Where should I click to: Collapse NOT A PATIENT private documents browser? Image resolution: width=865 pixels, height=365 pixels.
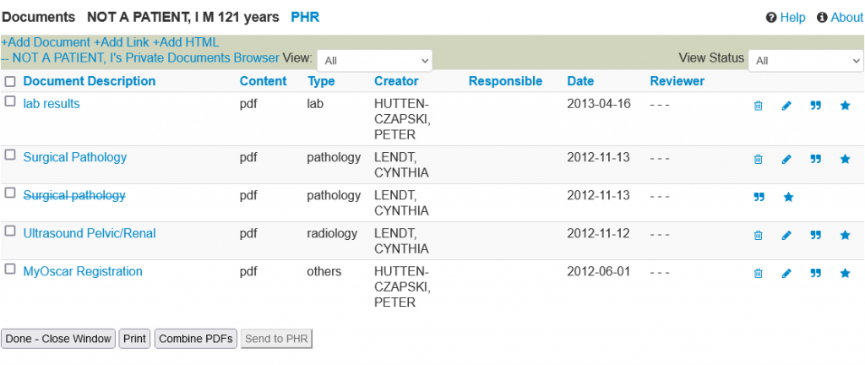(140, 57)
